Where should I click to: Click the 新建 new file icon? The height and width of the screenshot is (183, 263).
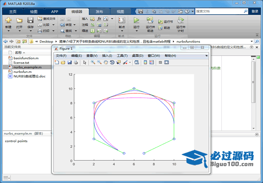[8, 20]
